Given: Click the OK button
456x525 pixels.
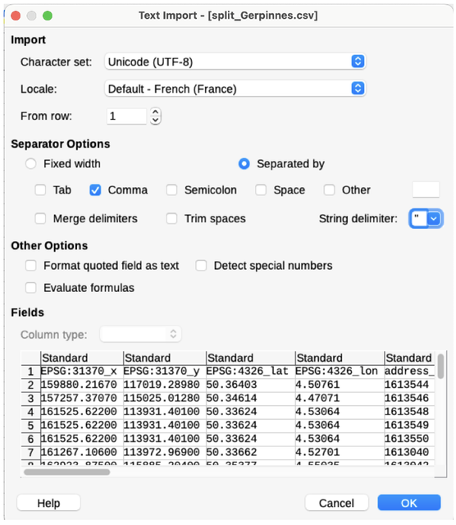Looking at the screenshot, I should [408, 503].
